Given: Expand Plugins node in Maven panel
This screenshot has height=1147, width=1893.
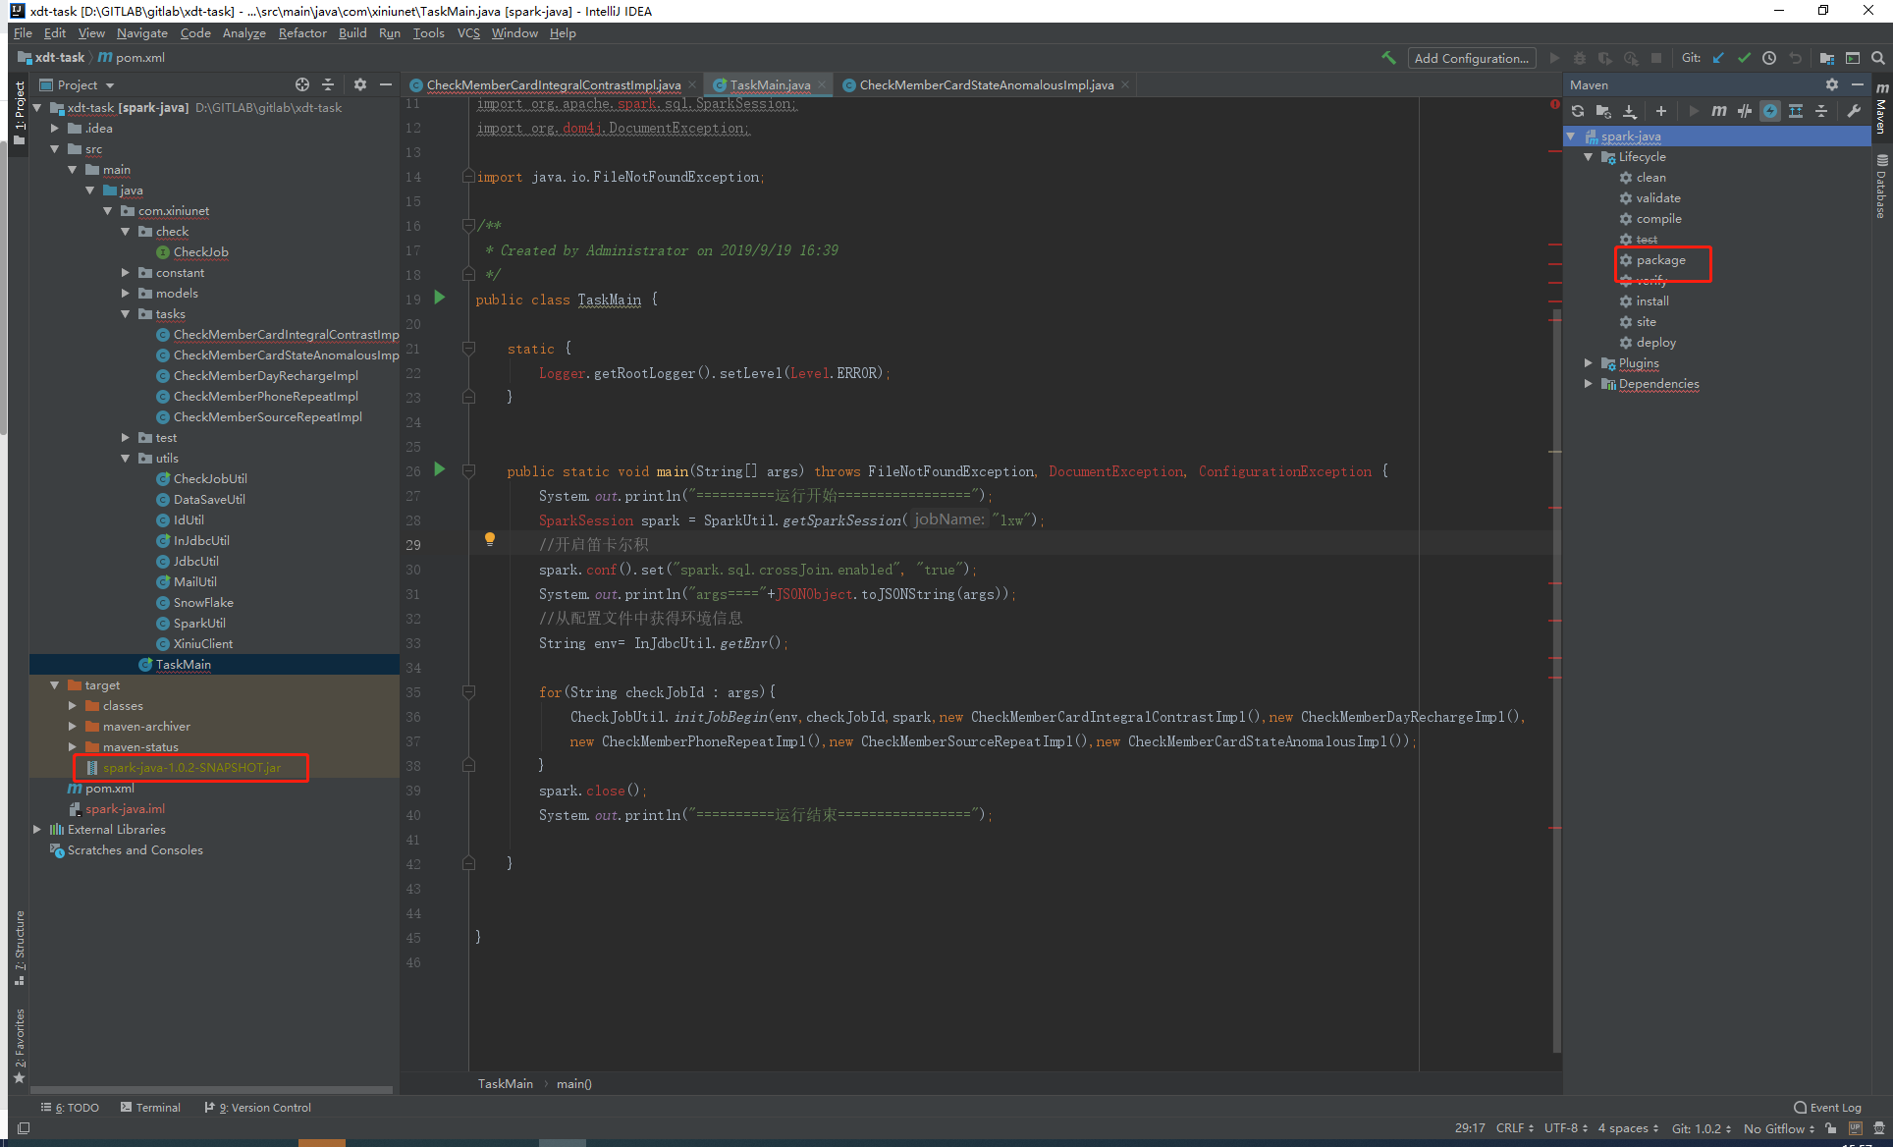Looking at the screenshot, I should pyautogui.click(x=1589, y=363).
